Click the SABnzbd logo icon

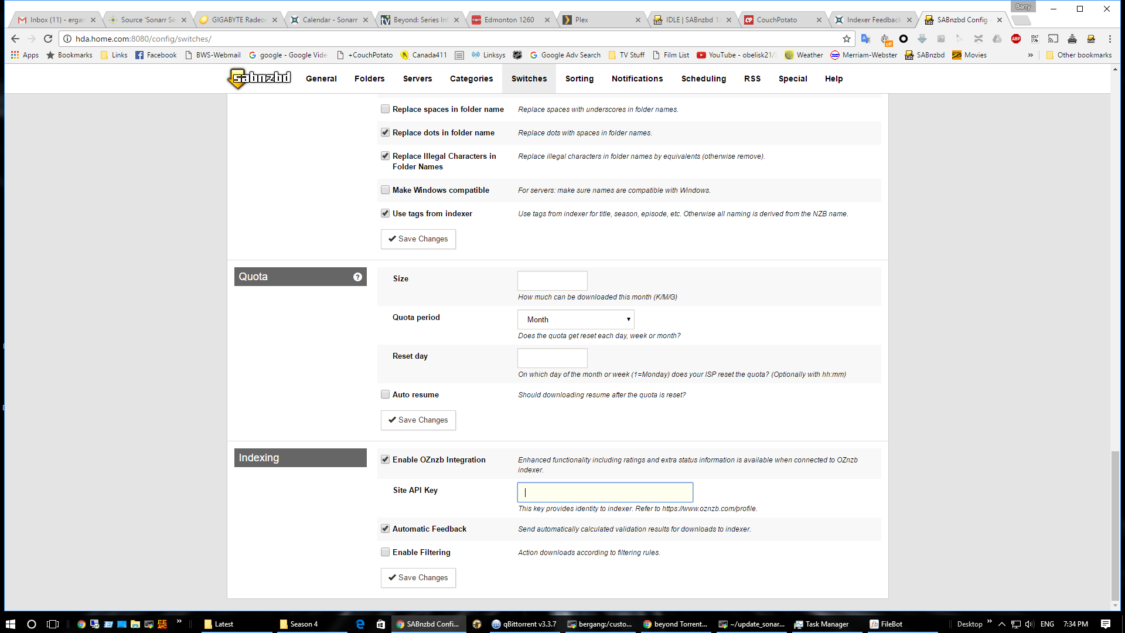(x=259, y=78)
